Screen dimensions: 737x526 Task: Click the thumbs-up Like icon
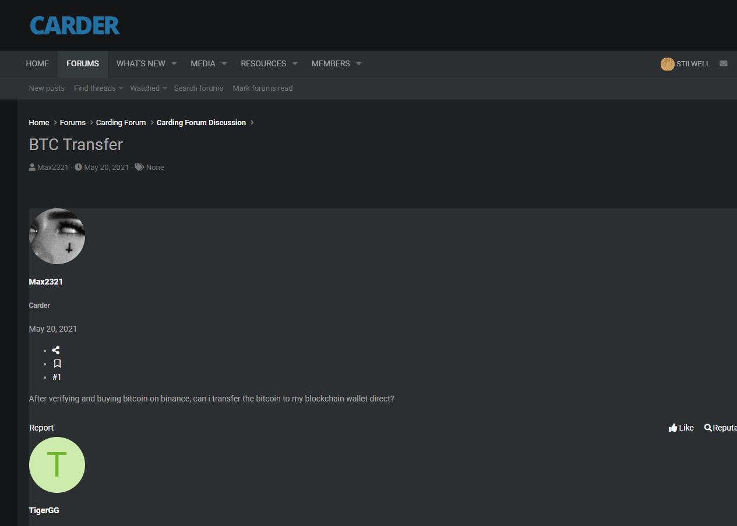[x=673, y=428]
